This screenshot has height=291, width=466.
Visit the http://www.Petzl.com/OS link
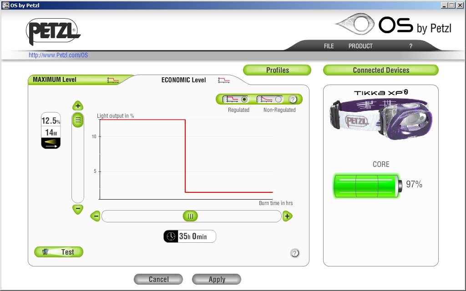click(x=58, y=55)
